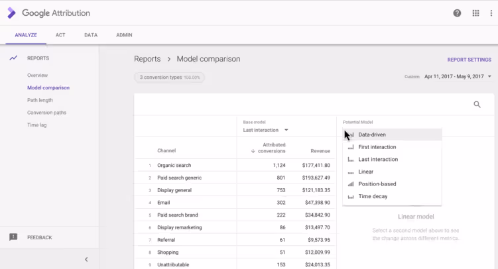Choose Linear from the model list

coord(393,172)
